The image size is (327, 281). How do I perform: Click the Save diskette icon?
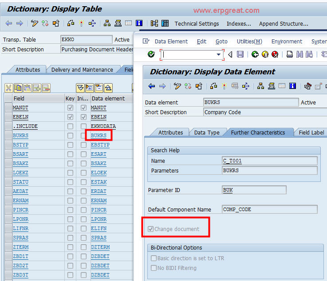pos(240,54)
